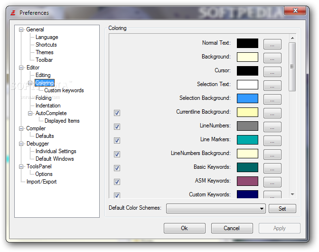The image size is (319, 252).
Task: Toggle the Line Markers checkbox
Action: 117,140
